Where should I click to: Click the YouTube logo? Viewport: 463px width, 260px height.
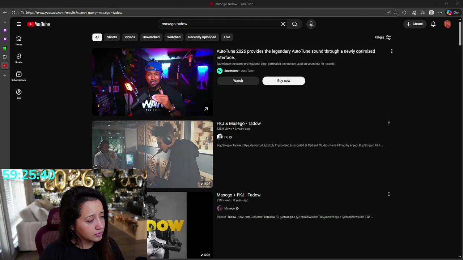[x=38, y=24]
